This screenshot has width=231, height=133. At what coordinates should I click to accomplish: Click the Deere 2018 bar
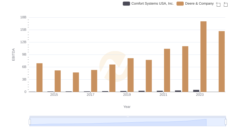112,78
